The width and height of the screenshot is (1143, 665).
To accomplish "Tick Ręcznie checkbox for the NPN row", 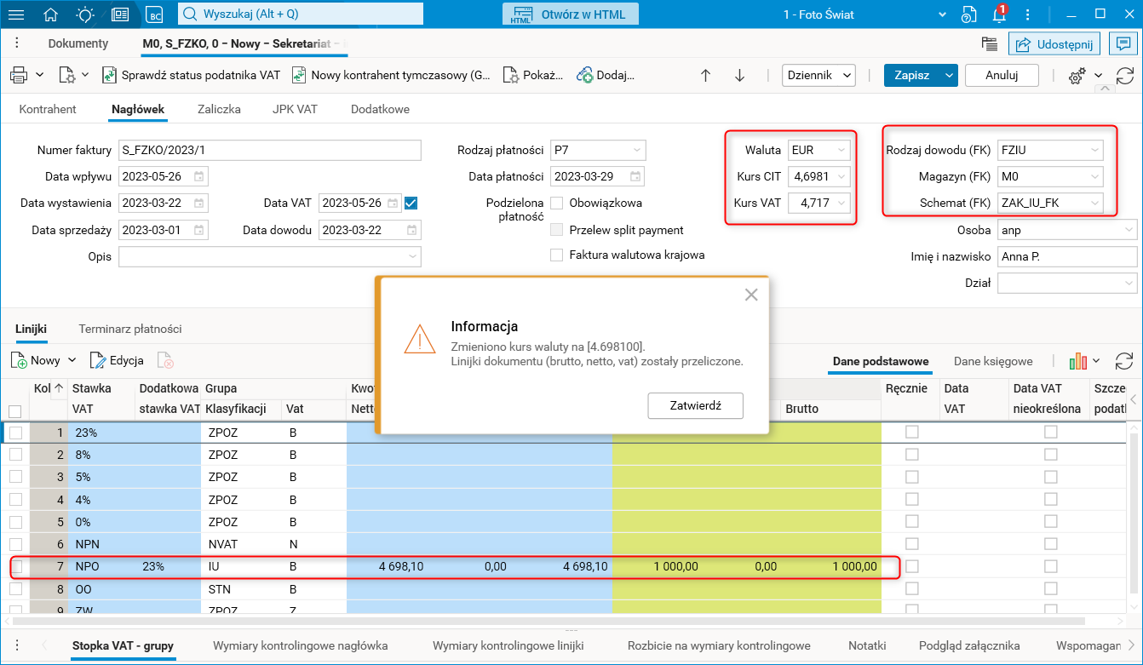I will 912,543.
